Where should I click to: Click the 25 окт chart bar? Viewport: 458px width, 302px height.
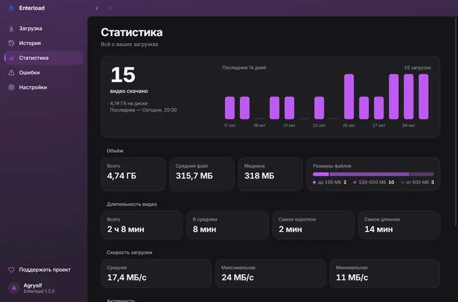pyautogui.click(x=349, y=96)
